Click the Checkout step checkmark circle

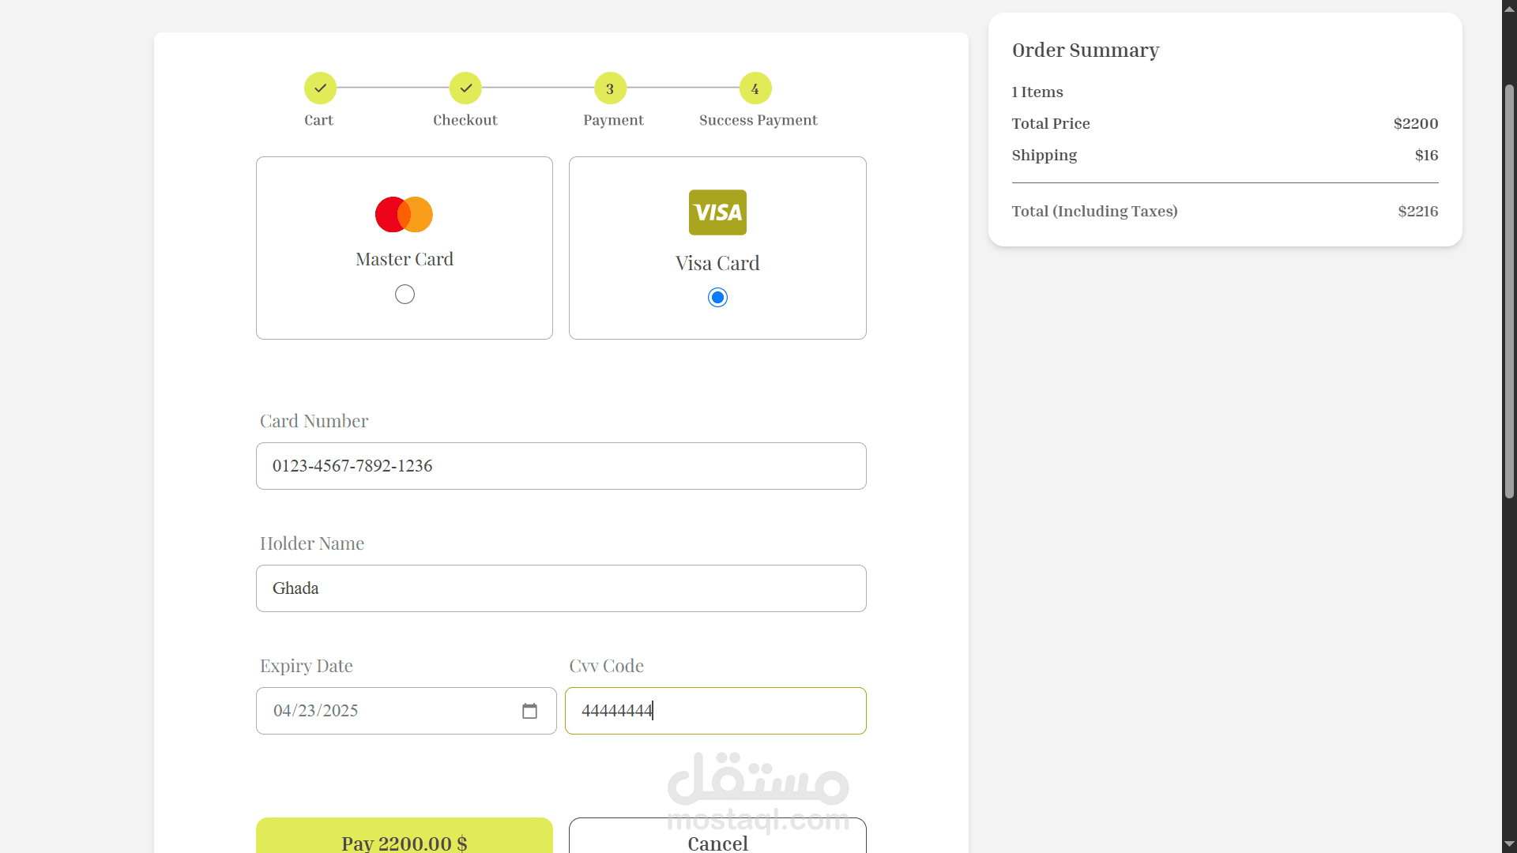pyautogui.click(x=465, y=88)
